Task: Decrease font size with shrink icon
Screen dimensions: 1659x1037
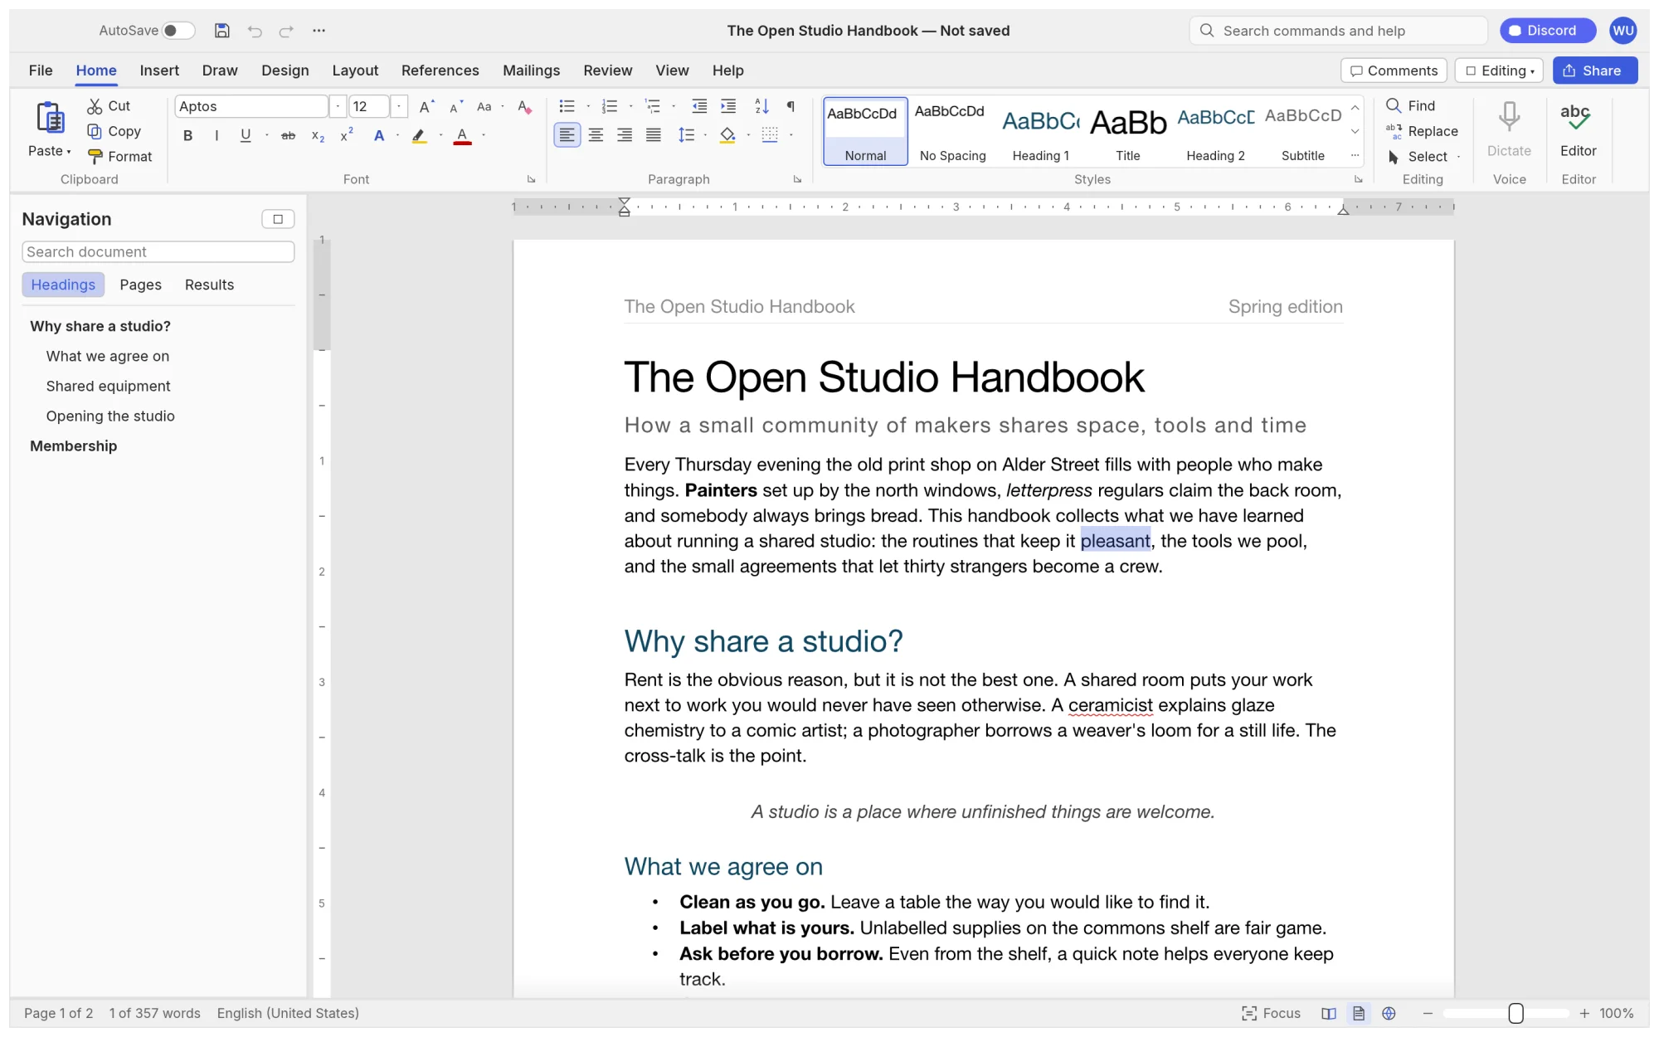Action: (455, 106)
